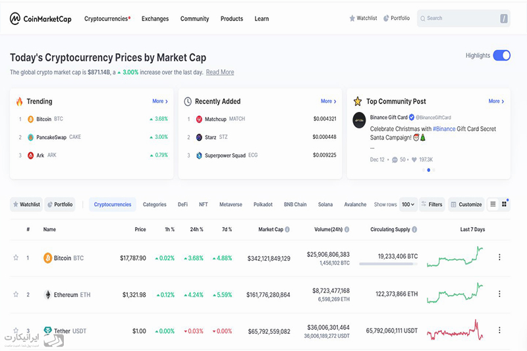
Task: Click the Ethereum 7-day sparkline chart
Action: 455,293
